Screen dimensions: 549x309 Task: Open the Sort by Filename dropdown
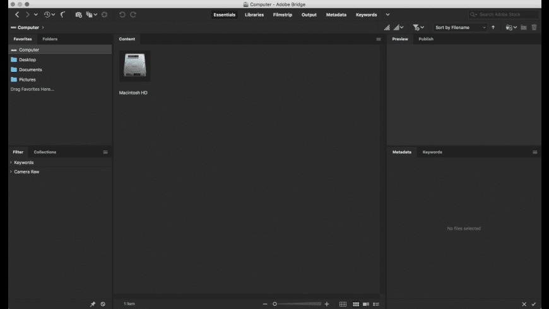pyautogui.click(x=460, y=27)
